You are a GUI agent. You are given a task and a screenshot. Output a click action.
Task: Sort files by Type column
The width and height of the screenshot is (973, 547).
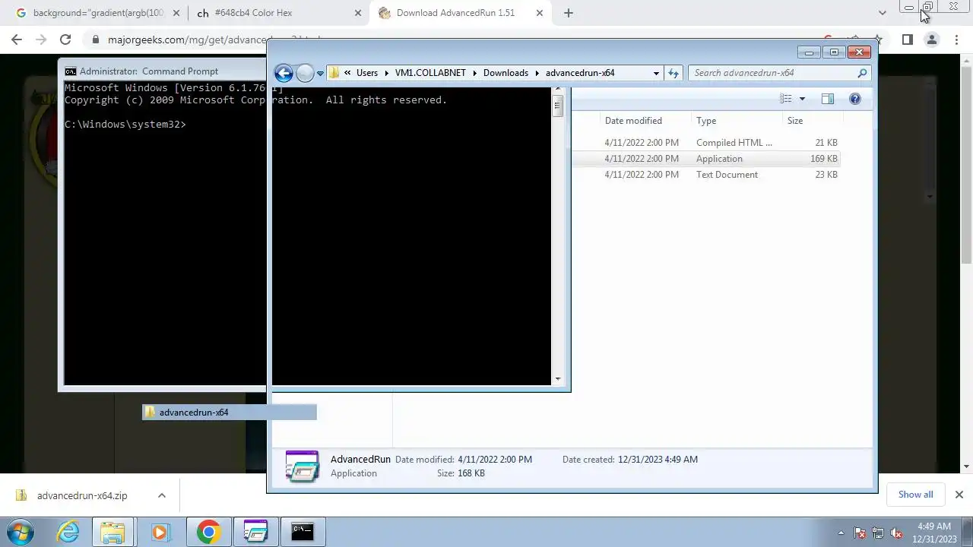pos(706,121)
